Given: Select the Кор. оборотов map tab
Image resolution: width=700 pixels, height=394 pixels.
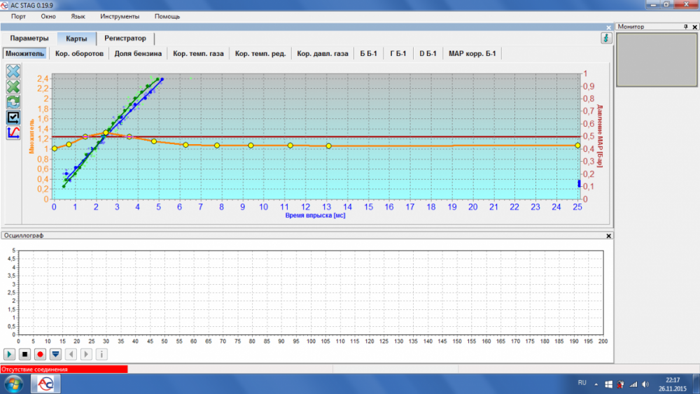Looking at the screenshot, I should [79, 54].
